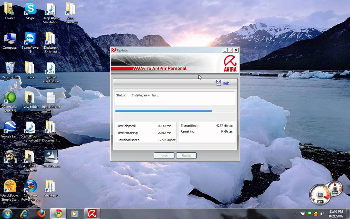
Task: Click the '0 kBytes' remaining value
Action: click(227, 132)
